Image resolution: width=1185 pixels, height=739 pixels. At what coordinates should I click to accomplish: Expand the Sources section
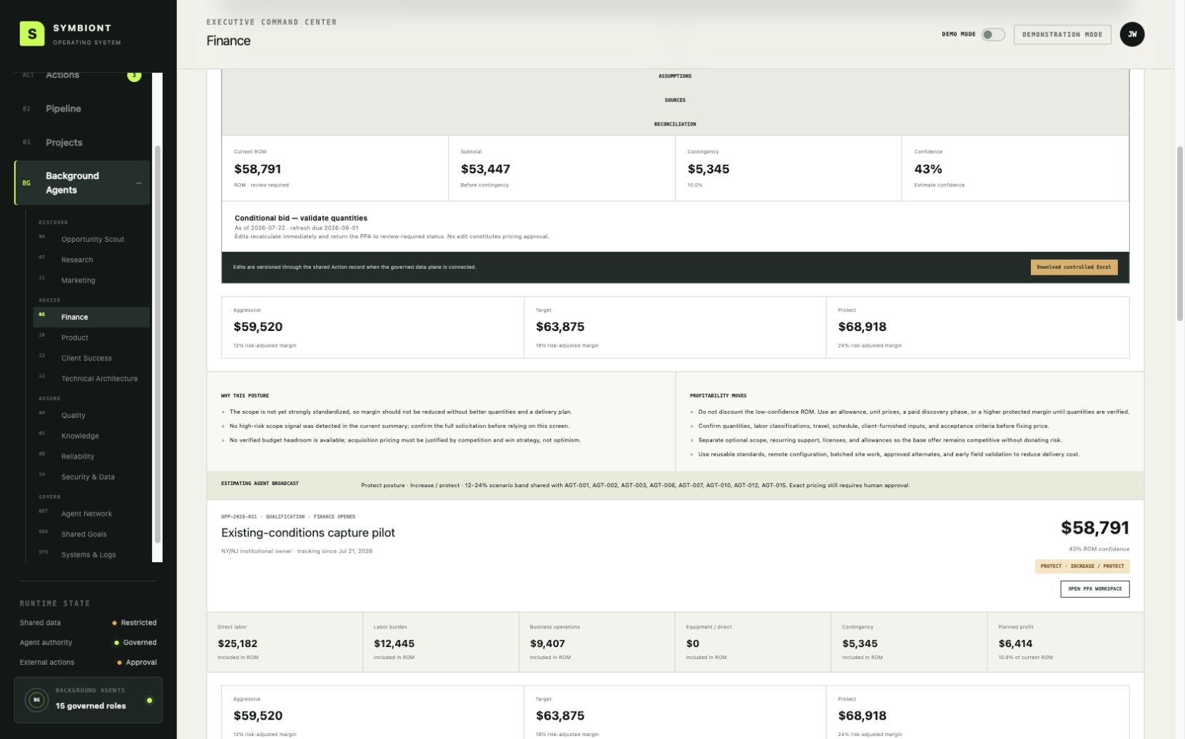pyautogui.click(x=675, y=100)
